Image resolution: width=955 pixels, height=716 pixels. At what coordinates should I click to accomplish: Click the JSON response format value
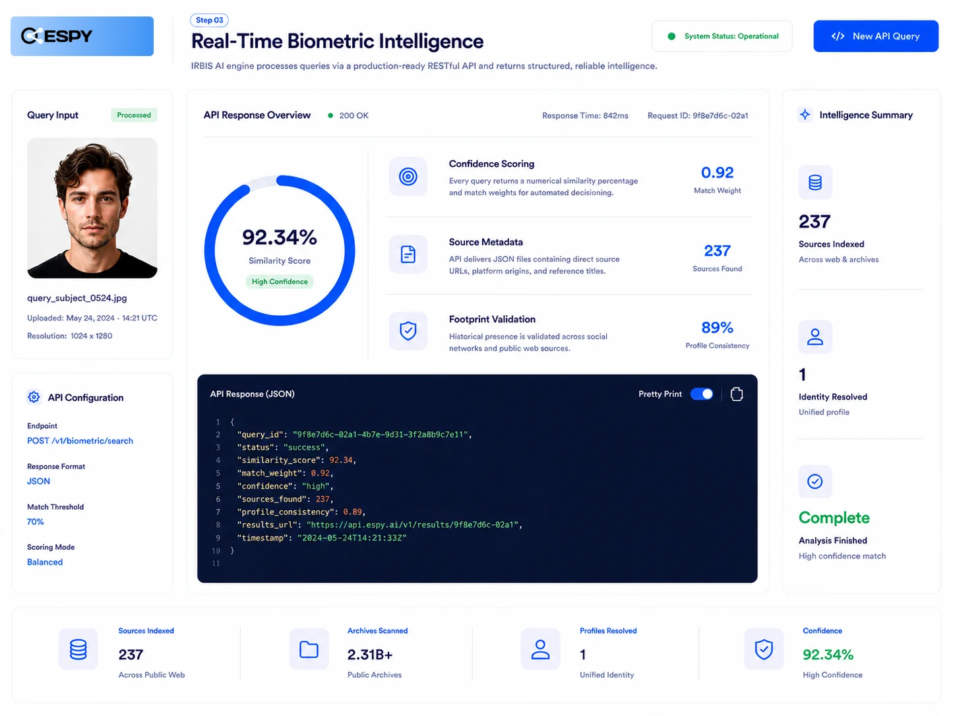coord(38,481)
